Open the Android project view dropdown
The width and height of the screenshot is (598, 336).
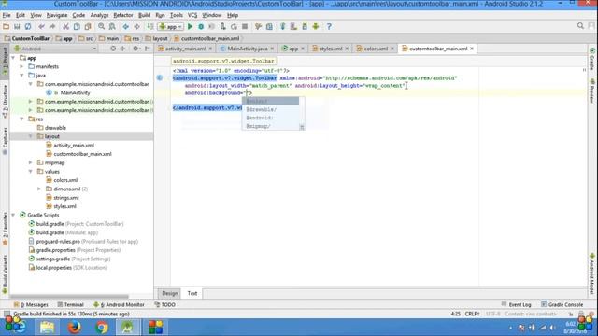click(55, 49)
